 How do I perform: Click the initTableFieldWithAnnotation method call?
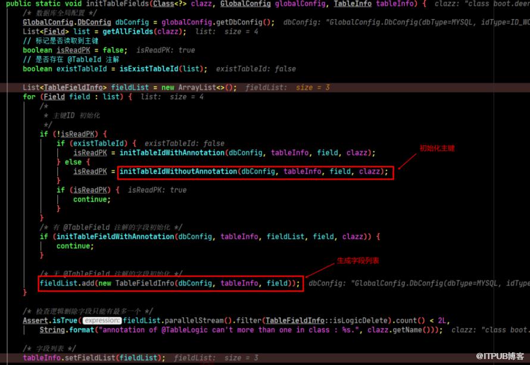(115, 237)
